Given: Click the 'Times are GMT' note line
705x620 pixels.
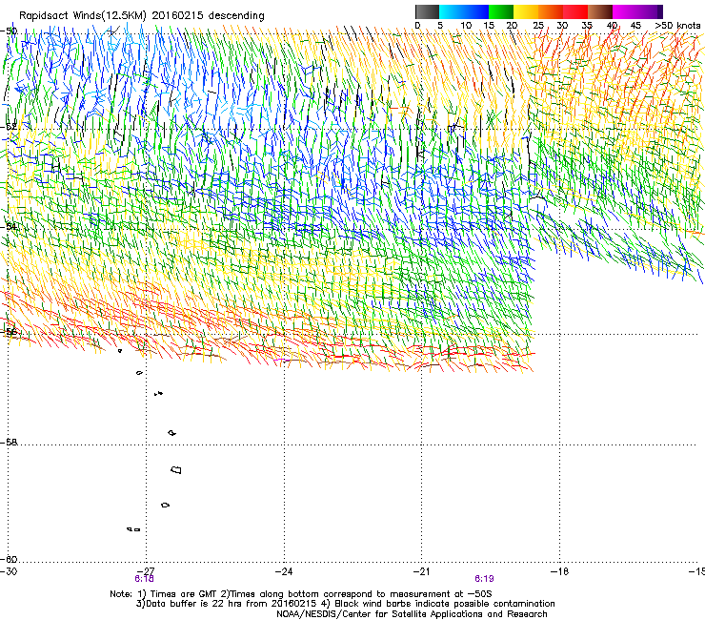Looking at the screenshot, I should [x=301, y=594].
